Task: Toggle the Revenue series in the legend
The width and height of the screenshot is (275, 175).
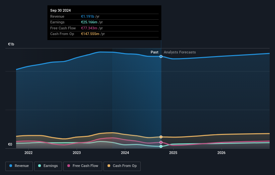Action: [19, 166]
